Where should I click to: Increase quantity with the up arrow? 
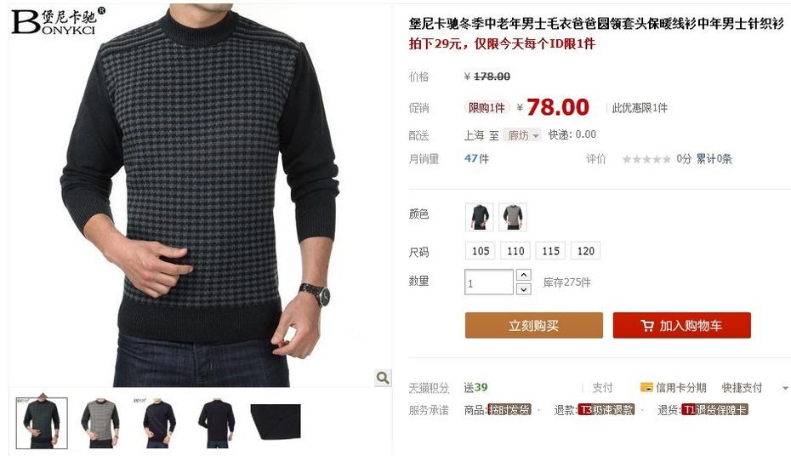[x=524, y=275]
